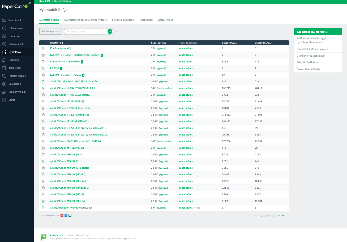Click green badge 6 next to Canon iR-ADV C3320
The image size is (347, 242).
[x=82, y=62]
